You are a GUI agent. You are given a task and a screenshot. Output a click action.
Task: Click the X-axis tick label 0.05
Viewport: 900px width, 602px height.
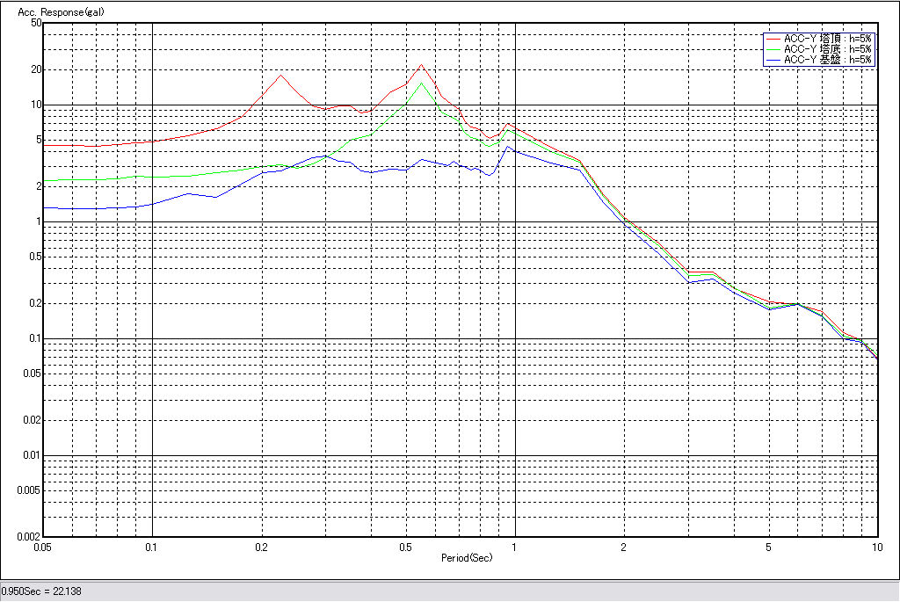pos(43,548)
